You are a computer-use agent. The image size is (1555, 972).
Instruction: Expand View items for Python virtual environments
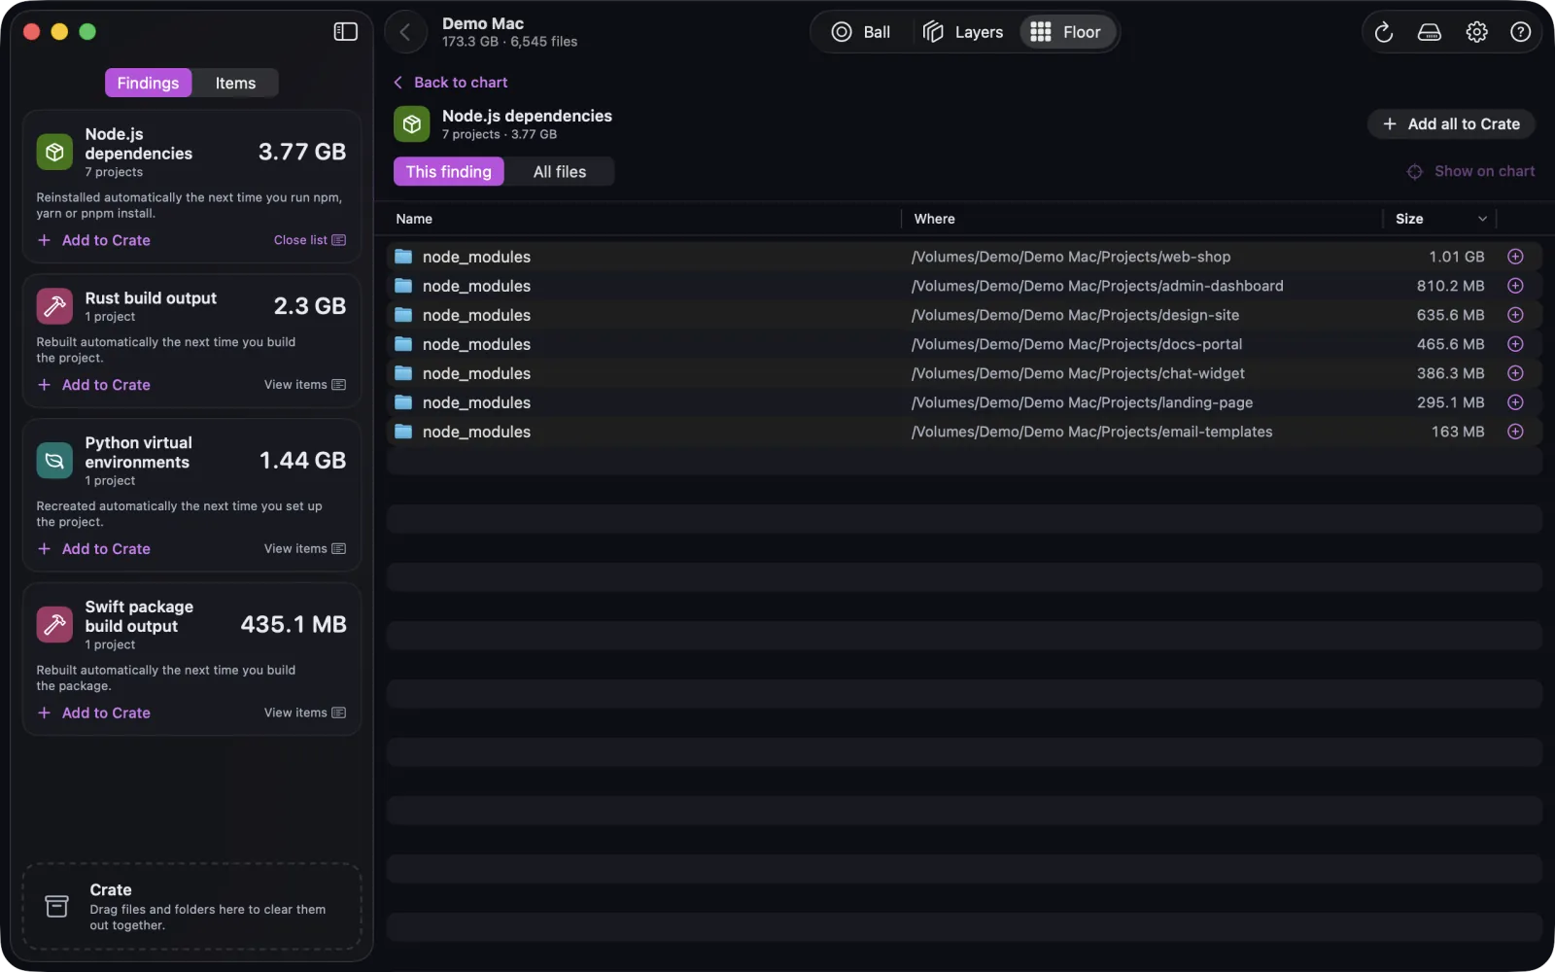(305, 549)
